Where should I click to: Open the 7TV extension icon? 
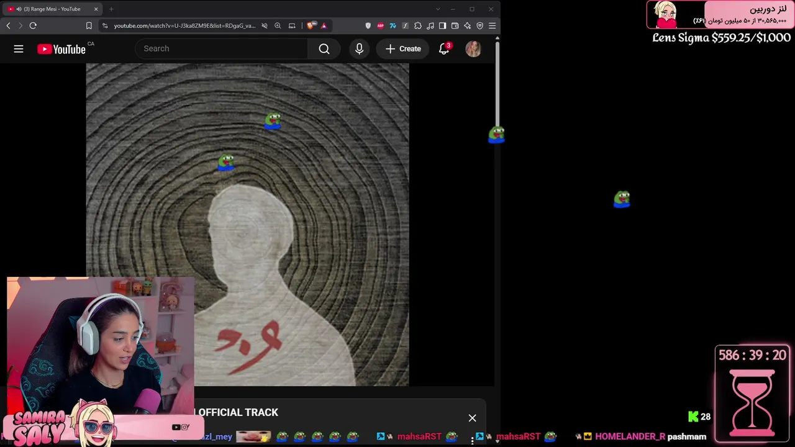393,25
